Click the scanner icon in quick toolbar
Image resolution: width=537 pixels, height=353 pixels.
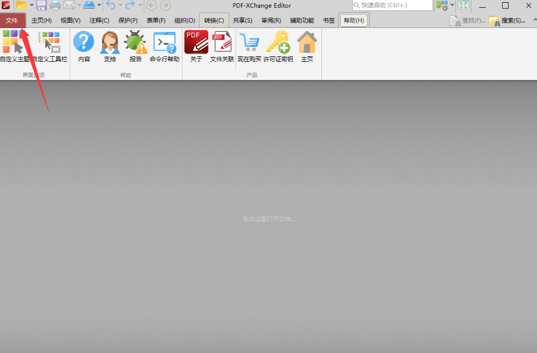tap(89, 5)
